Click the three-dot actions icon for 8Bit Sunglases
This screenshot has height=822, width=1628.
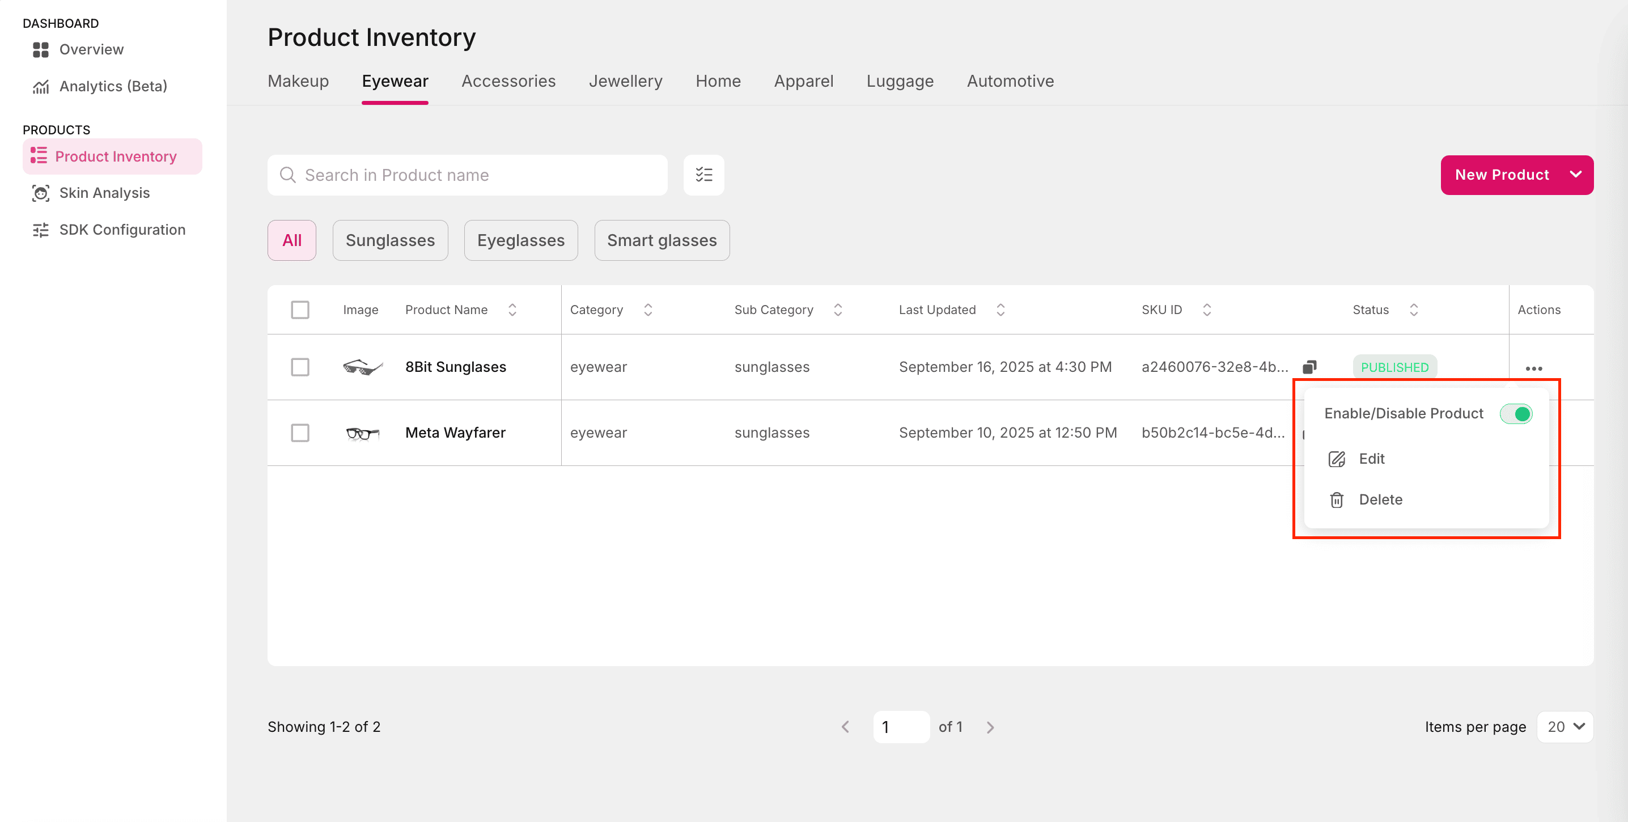coord(1533,368)
